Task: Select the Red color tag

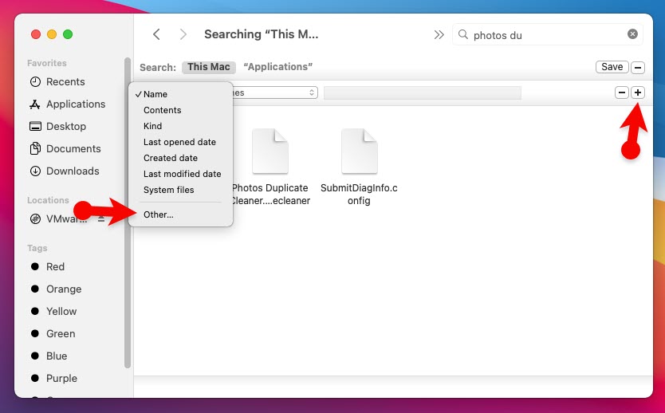Action: [55, 266]
